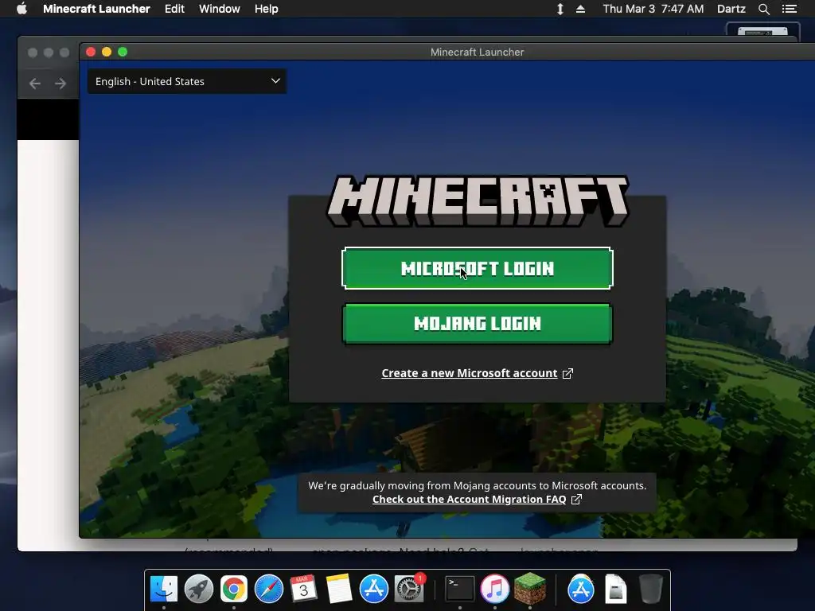Image resolution: width=815 pixels, height=611 pixels.
Task: Close the Minecraft Launcher window
Action: pyautogui.click(x=91, y=52)
